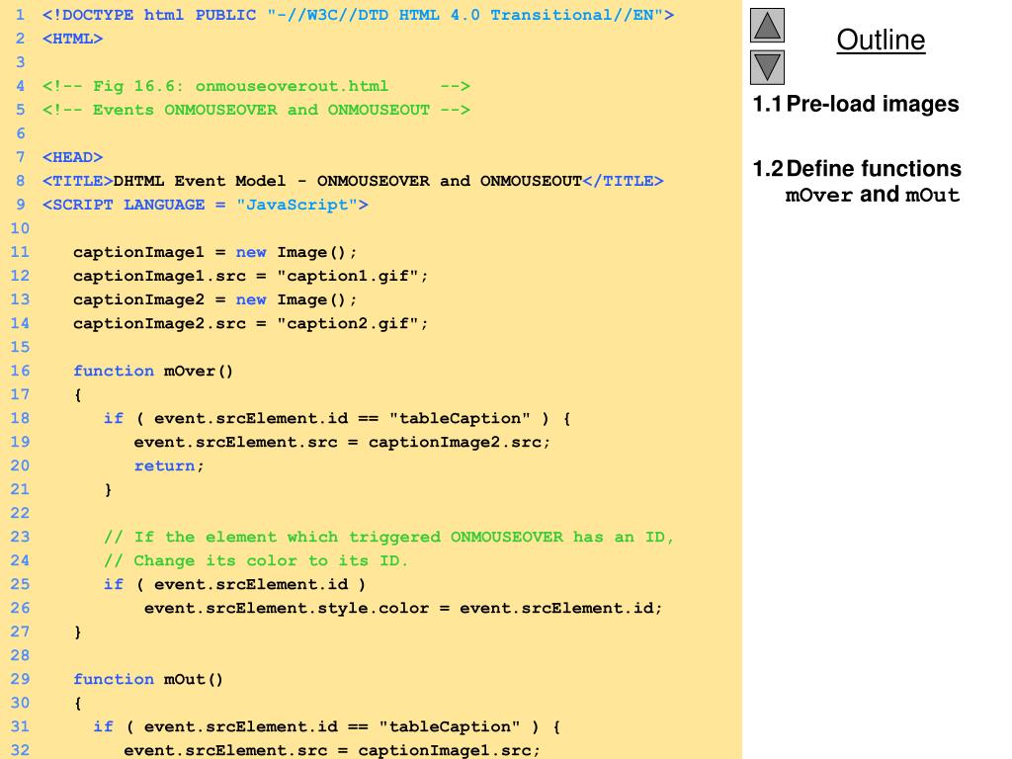Click comment 'Fig 16.6: onmouseoverout.html'
This screenshot has height=759, width=1012.
256,87
